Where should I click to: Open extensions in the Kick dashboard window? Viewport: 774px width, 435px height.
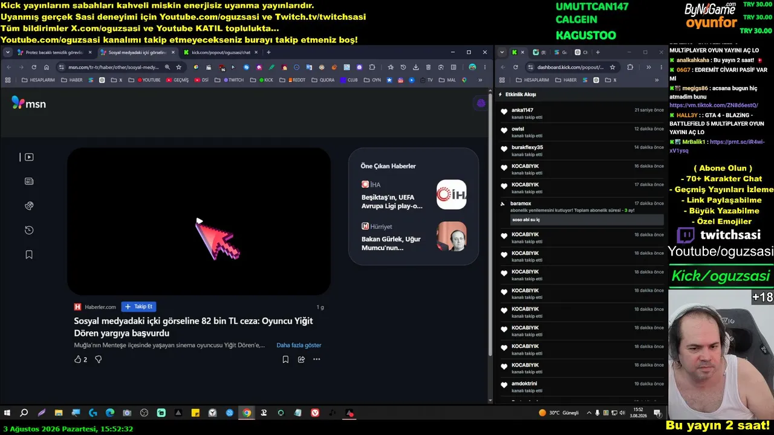coord(630,67)
